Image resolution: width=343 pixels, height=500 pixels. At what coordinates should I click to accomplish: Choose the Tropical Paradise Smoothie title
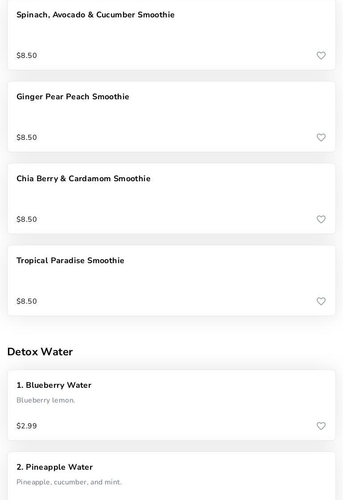70,261
